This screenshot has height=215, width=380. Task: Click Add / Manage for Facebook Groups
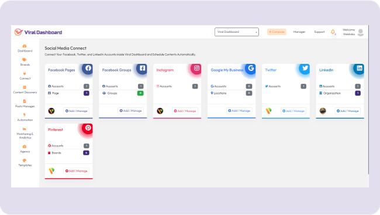click(130, 111)
